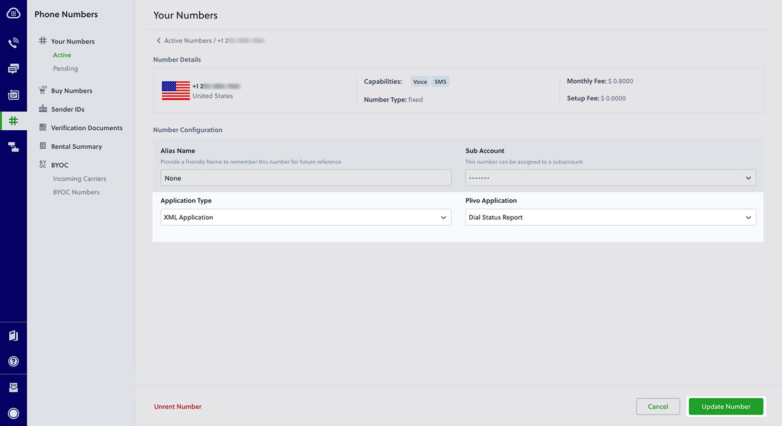
Task: Select Incoming Carriers under BYOC
Action: click(x=80, y=178)
